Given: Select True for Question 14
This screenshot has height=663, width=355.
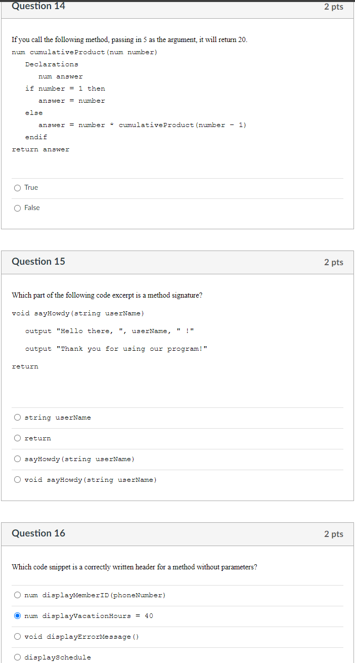Looking at the screenshot, I should click(x=17, y=187).
